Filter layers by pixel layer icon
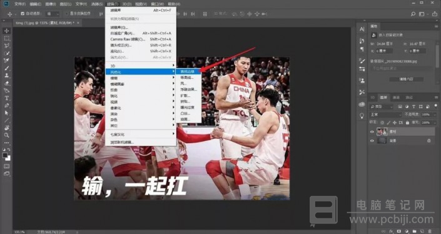 point(400,106)
